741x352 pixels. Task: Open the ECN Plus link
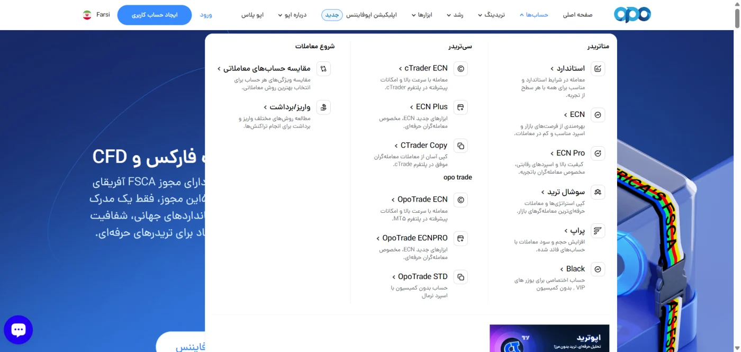pos(428,107)
